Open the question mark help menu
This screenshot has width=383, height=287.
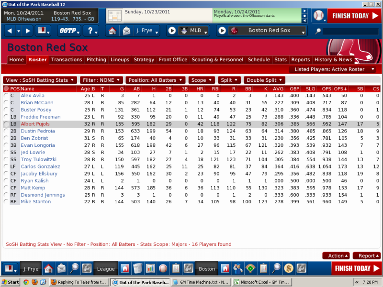pos(91,31)
